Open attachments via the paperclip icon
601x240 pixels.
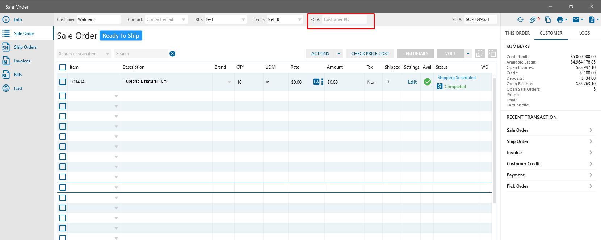pos(533,20)
